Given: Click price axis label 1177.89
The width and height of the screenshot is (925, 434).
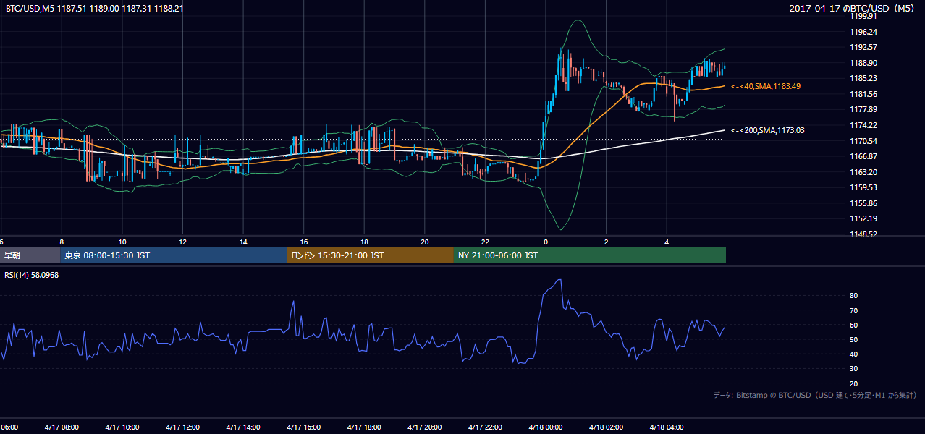Looking at the screenshot, I should tap(863, 109).
